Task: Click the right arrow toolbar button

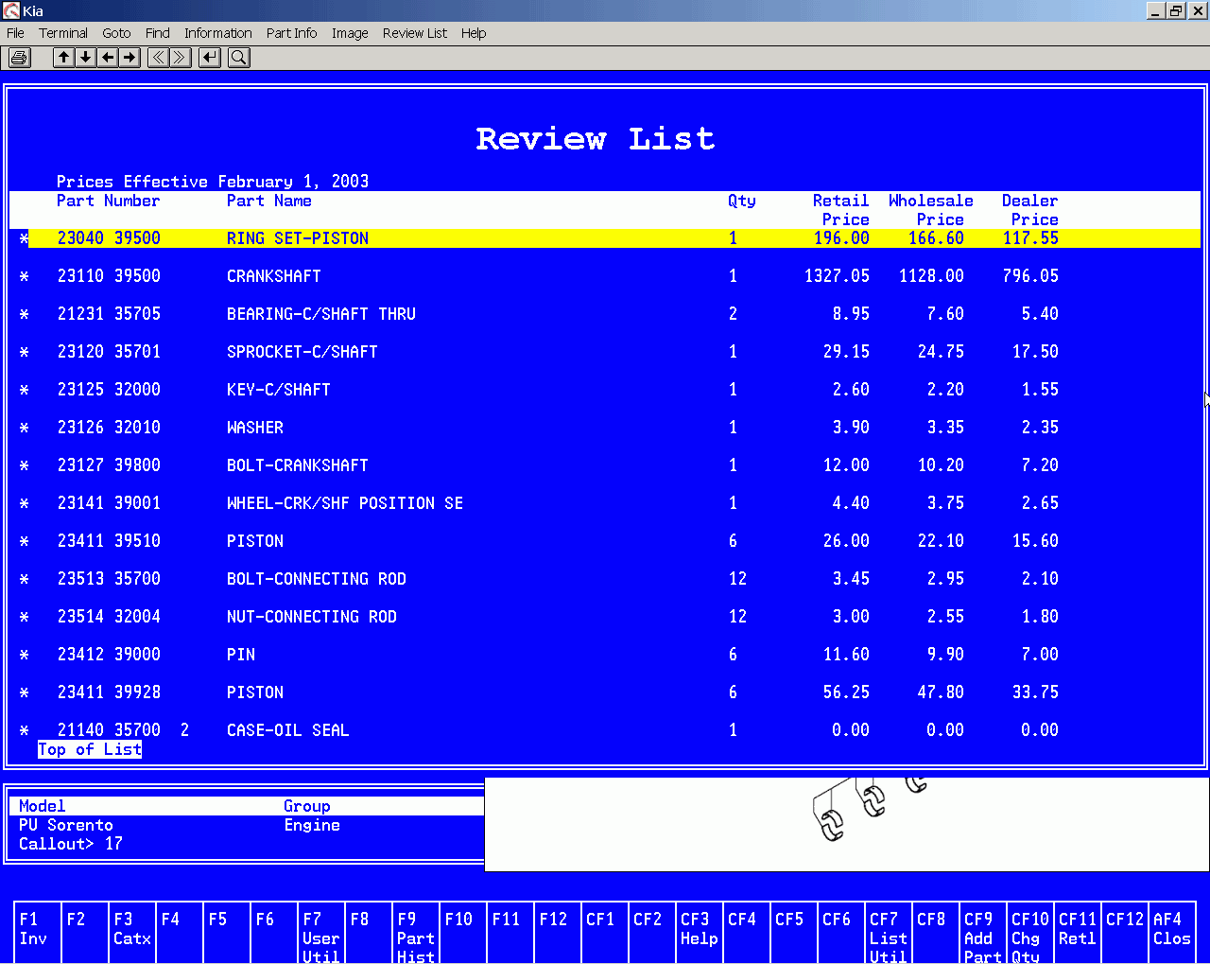Action: click(130, 58)
